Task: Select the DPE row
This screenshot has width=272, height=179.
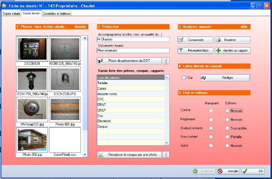Action: coord(130,99)
